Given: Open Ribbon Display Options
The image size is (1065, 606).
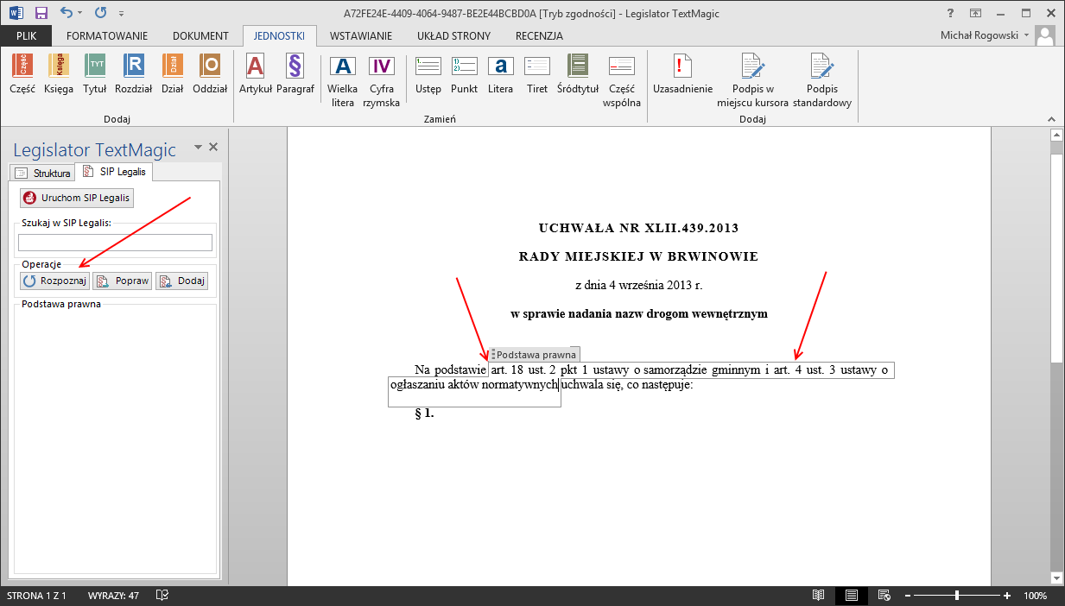Looking at the screenshot, I should [x=975, y=13].
